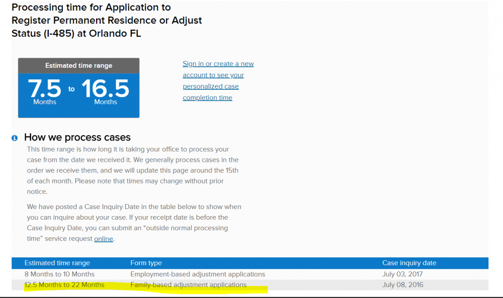
Task: Select the July 08, 2016 inquiry date
Action: click(402, 285)
